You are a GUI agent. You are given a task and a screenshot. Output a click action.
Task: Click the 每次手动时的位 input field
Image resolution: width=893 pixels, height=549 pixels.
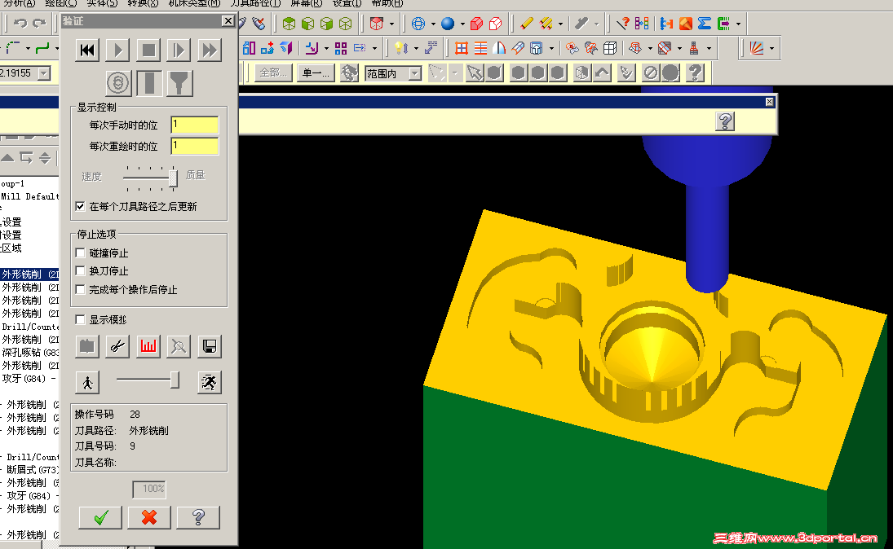click(x=195, y=125)
